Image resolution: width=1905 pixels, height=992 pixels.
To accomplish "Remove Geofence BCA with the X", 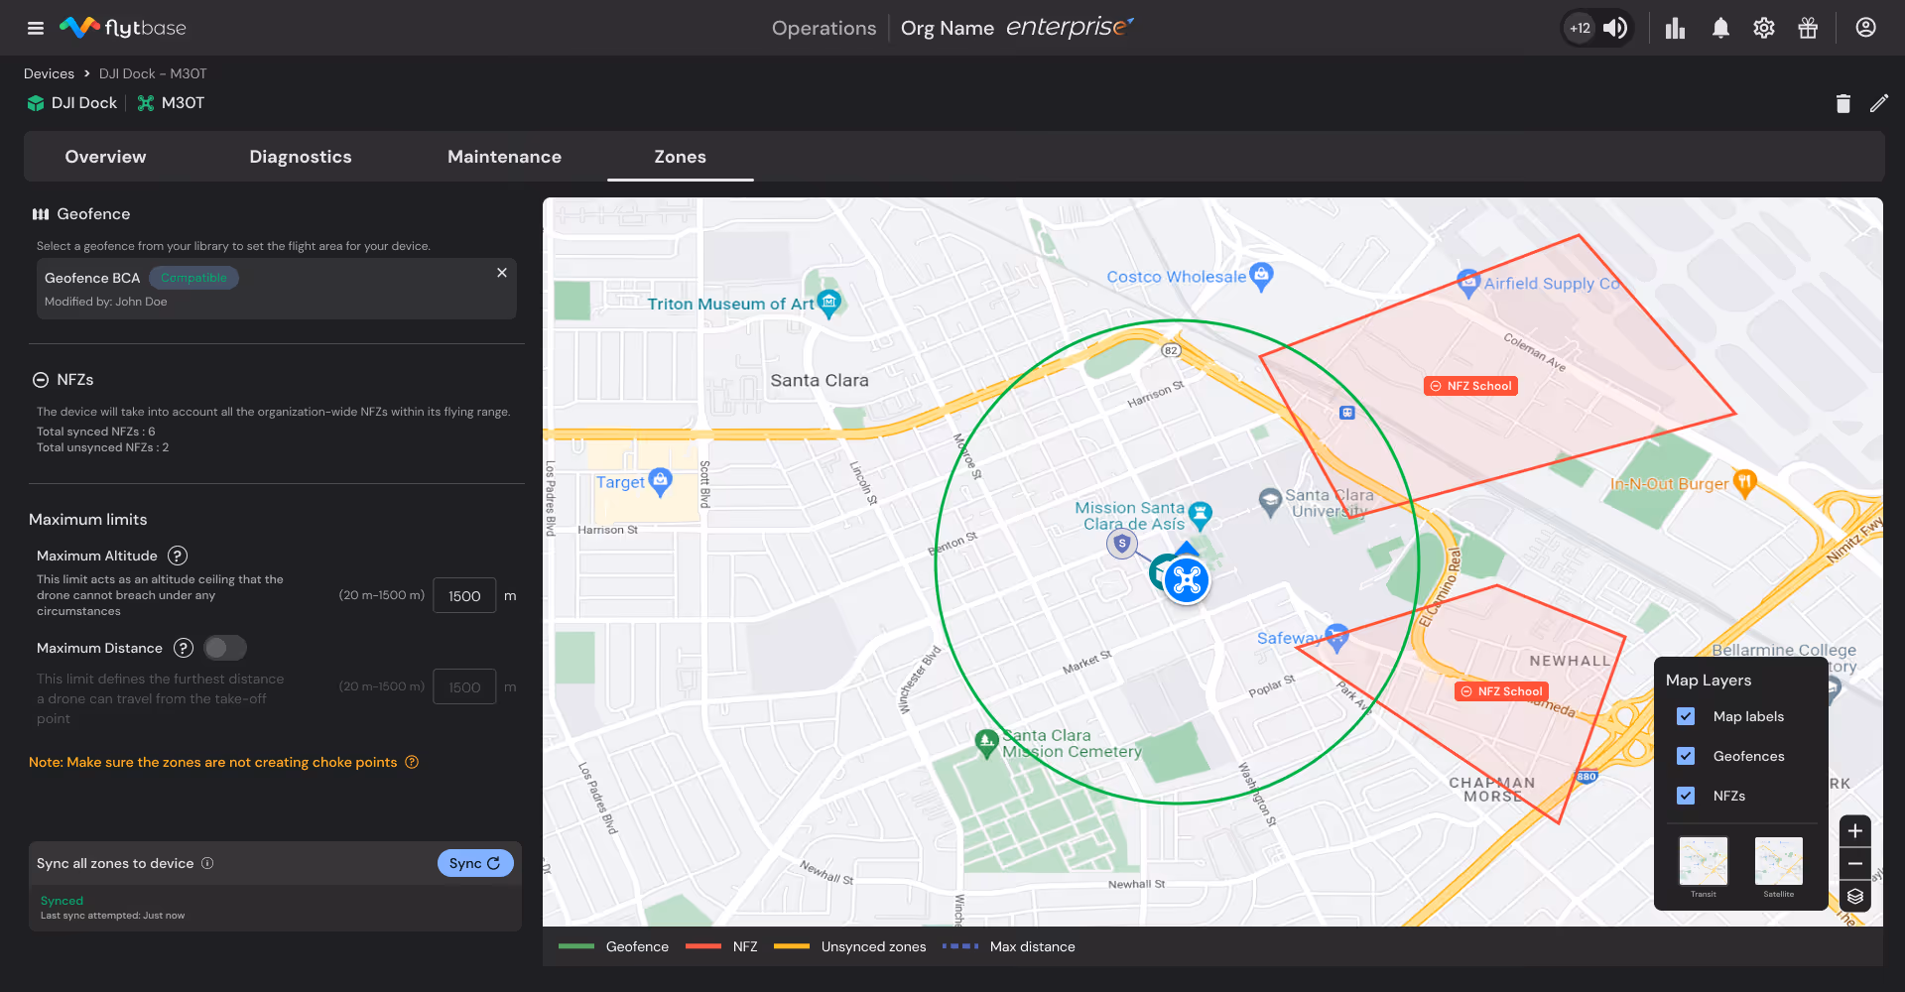I will pos(502,272).
